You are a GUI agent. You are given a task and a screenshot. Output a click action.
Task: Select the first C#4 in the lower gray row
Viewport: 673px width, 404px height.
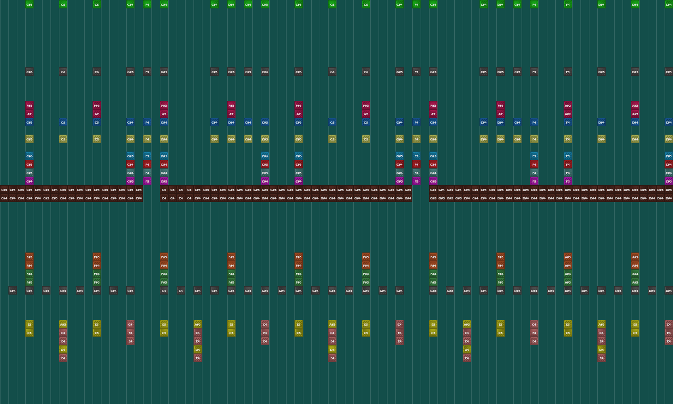point(13,290)
